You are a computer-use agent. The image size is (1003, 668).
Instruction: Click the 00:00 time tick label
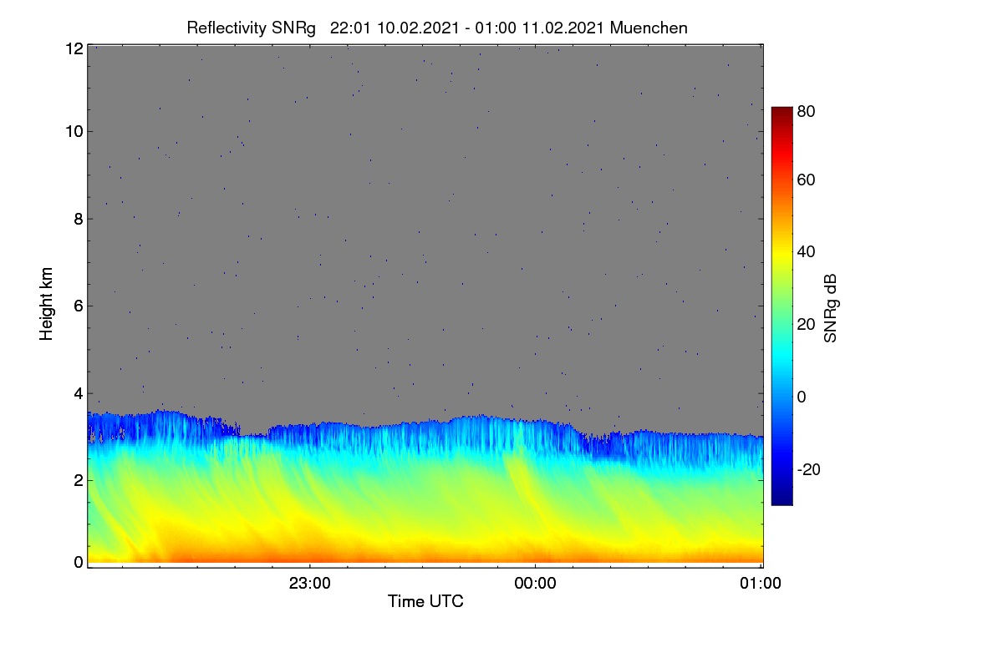point(535,584)
